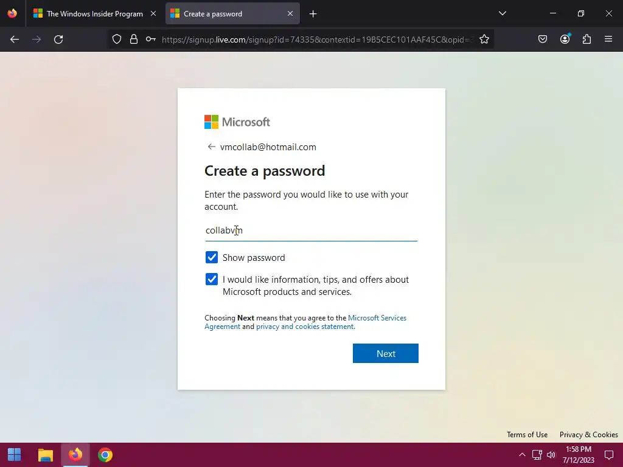Click the Firefox forward navigation arrow
Image resolution: width=623 pixels, height=467 pixels.
(37, 40)
